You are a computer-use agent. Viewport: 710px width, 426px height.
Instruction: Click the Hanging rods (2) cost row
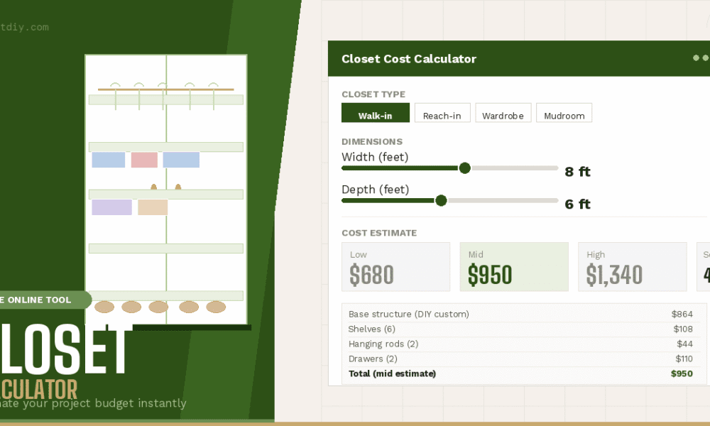coord(518,344)
